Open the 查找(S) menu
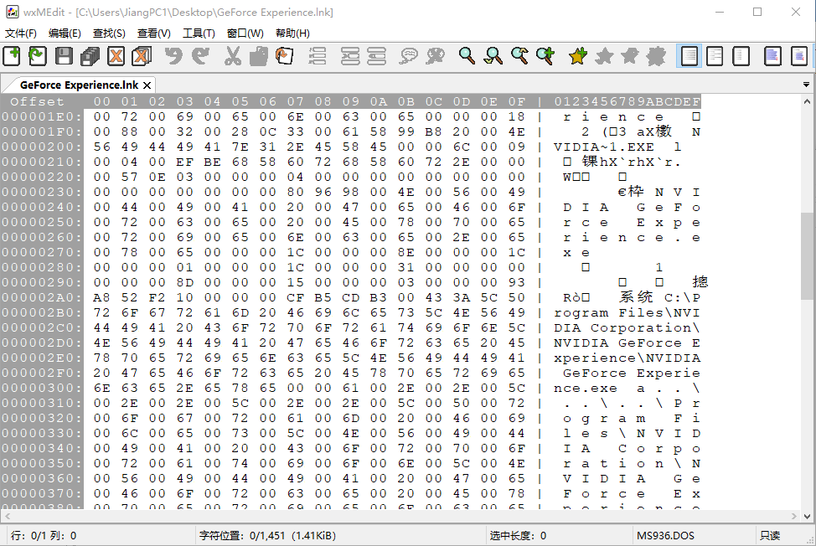 [109, 33]
